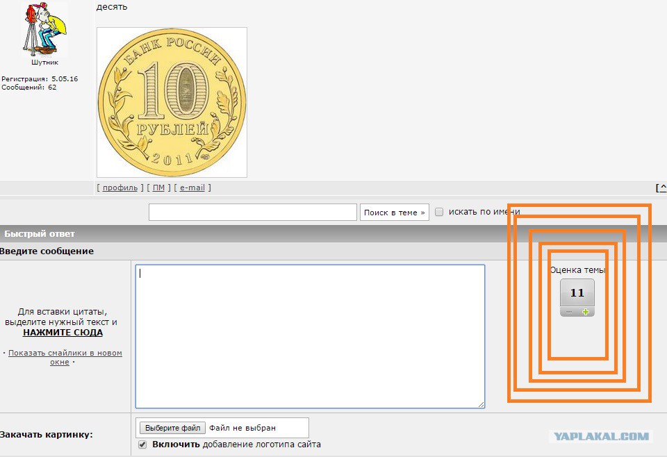Click the Поиск в теме button
667x457 pixels.
(x=395, y=212)
